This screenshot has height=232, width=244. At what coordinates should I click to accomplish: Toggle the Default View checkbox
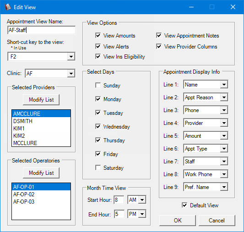[184, 205]
